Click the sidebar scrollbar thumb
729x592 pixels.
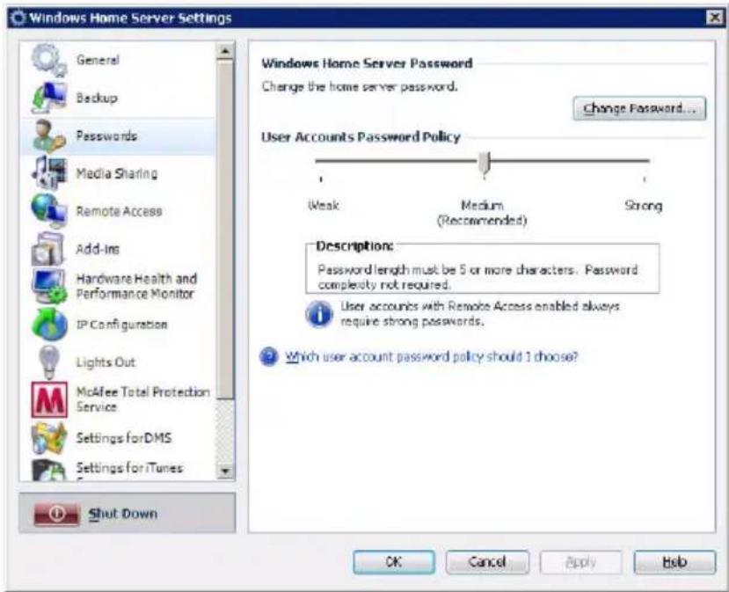225,230
